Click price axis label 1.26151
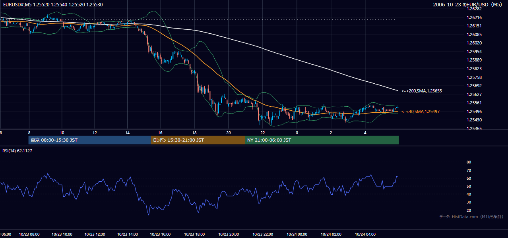 coord(474,26)
